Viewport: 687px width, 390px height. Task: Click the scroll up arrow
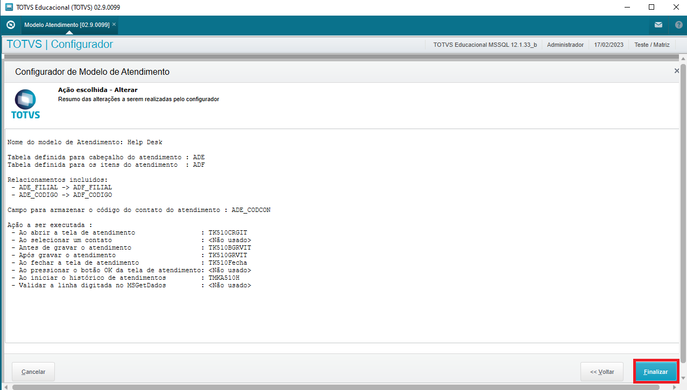683,58
